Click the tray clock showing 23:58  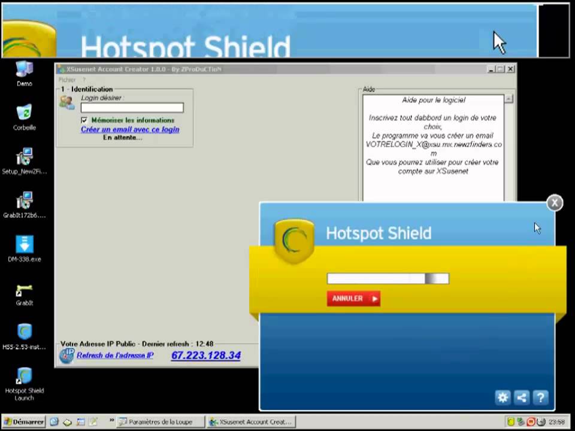point(556,422)
